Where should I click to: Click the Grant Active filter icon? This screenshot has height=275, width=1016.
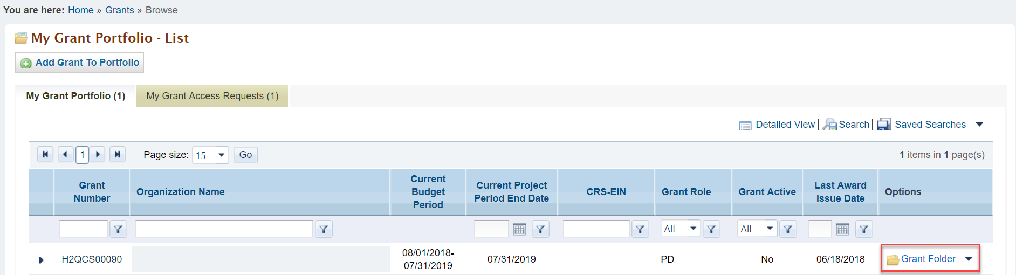point(788,229)
